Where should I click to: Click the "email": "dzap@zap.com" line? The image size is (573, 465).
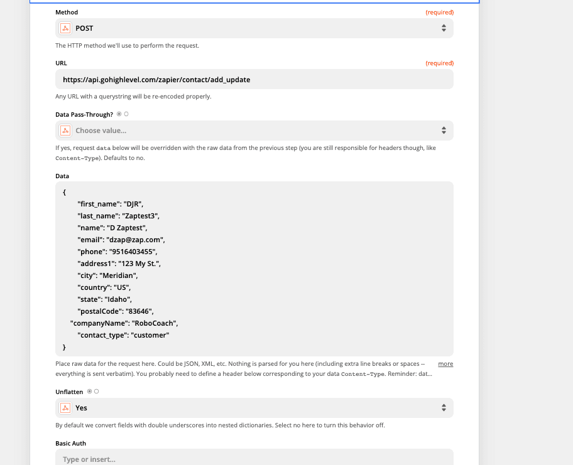pos(121,240)
